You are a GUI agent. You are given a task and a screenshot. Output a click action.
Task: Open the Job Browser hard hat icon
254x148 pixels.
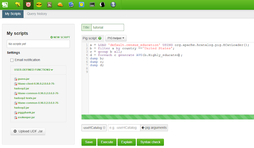coord(60,4)
